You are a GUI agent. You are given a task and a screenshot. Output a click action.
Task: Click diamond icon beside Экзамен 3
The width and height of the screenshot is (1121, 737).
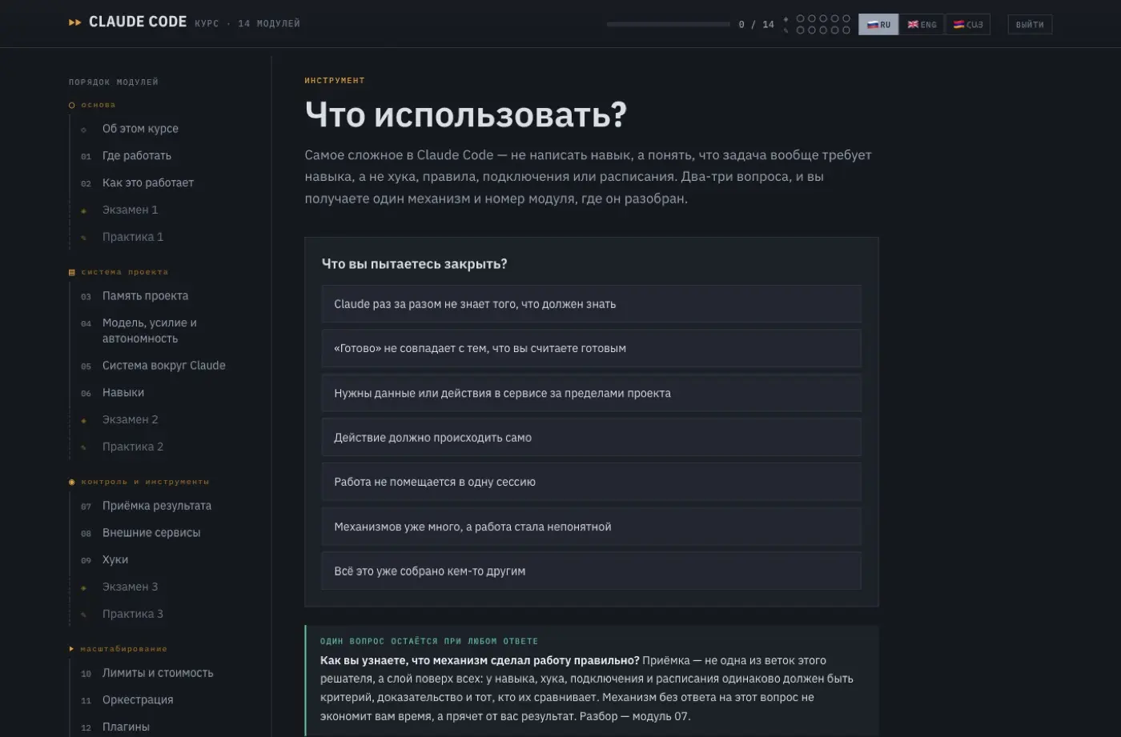[84, 587]
